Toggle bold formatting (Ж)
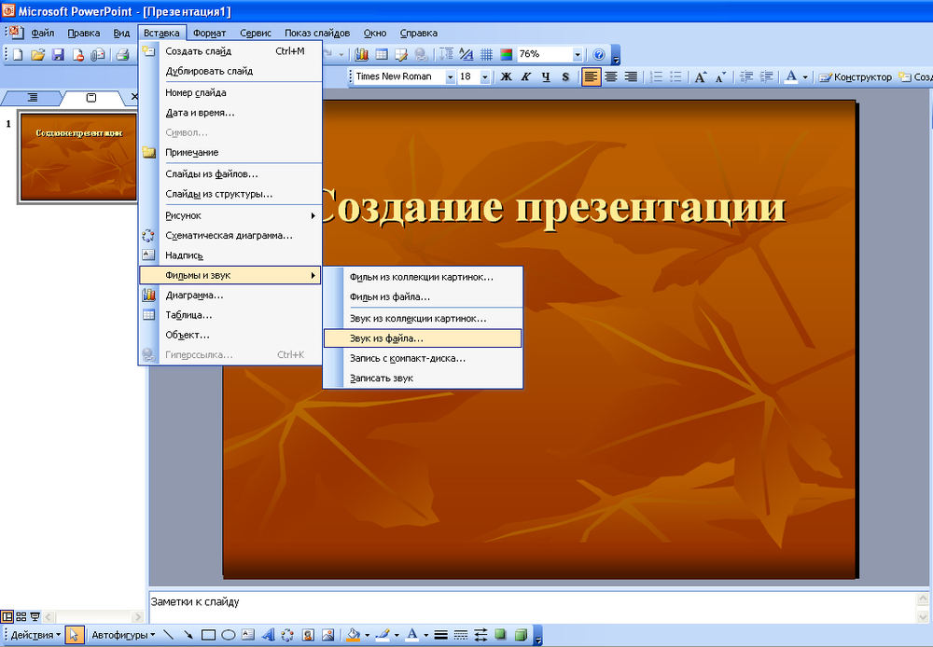 [x=507, y=76]
